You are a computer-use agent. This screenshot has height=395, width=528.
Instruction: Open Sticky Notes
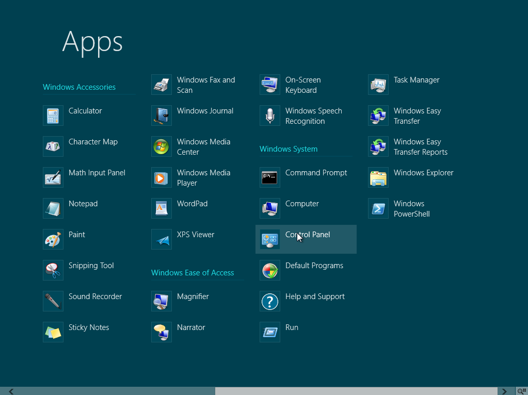pyautogui.click(x=76, y=332)
